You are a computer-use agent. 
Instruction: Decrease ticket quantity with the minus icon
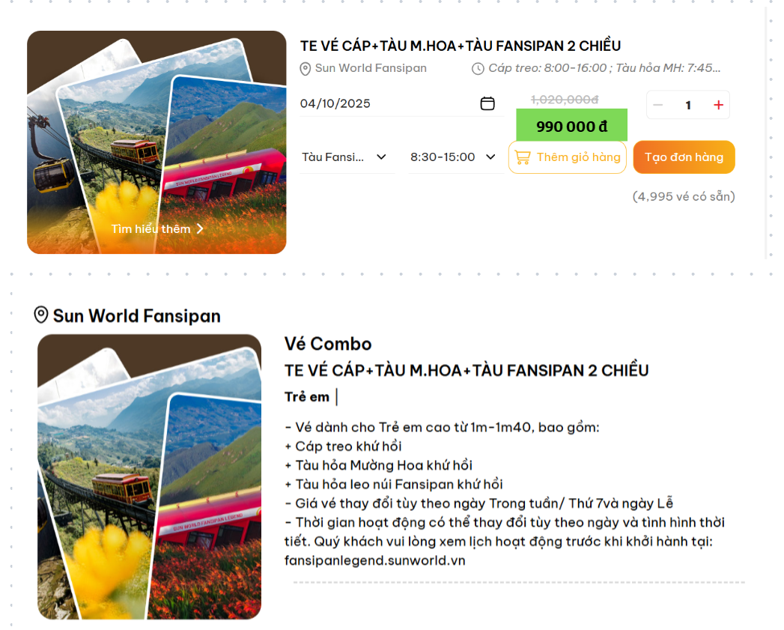[658, 105]
